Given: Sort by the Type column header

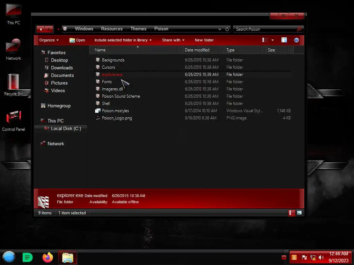Looking at the screenshot, I should pyautogui.click(x=243, y=50).
